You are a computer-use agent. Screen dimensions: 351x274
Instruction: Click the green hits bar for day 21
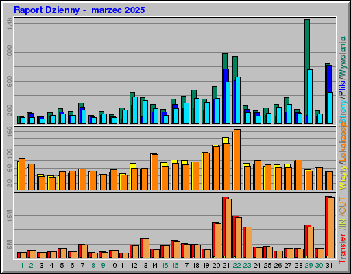(x=225, y=61)
